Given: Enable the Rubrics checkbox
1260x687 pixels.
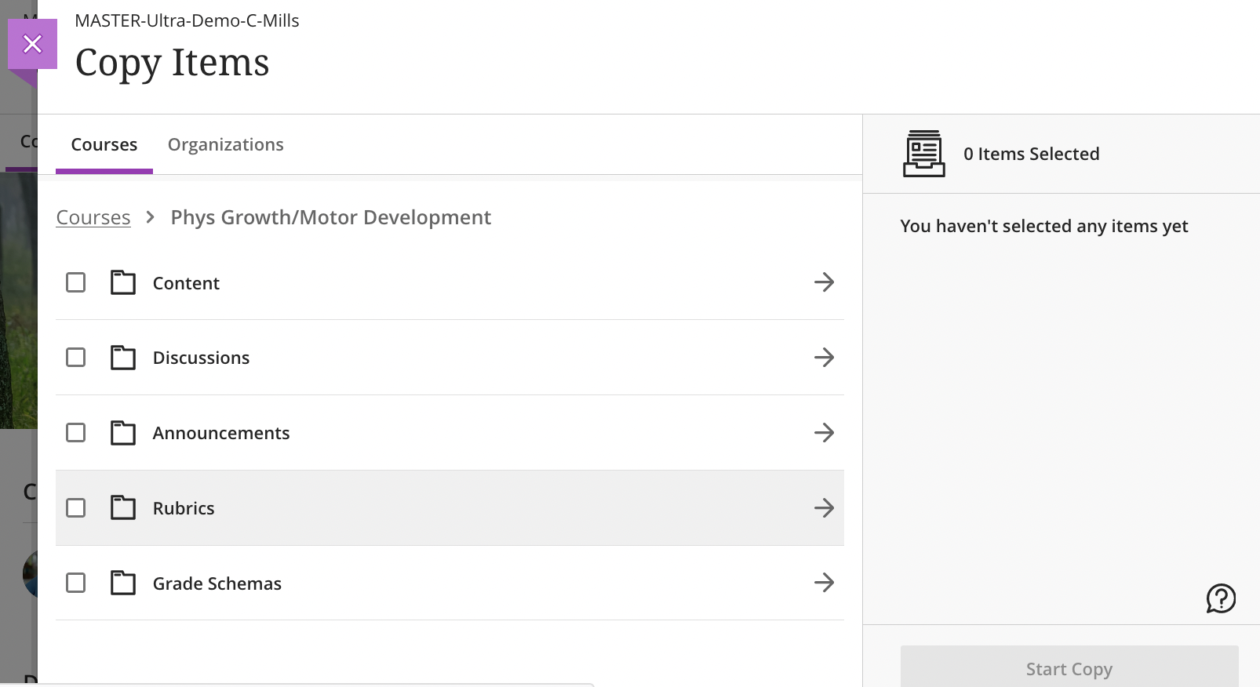Looking at the screenshot, I should [76, 508].
